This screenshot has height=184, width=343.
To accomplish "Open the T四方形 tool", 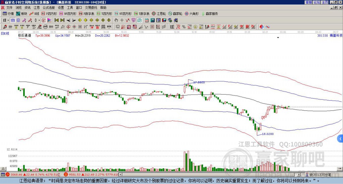I will (x=105, y=13).
